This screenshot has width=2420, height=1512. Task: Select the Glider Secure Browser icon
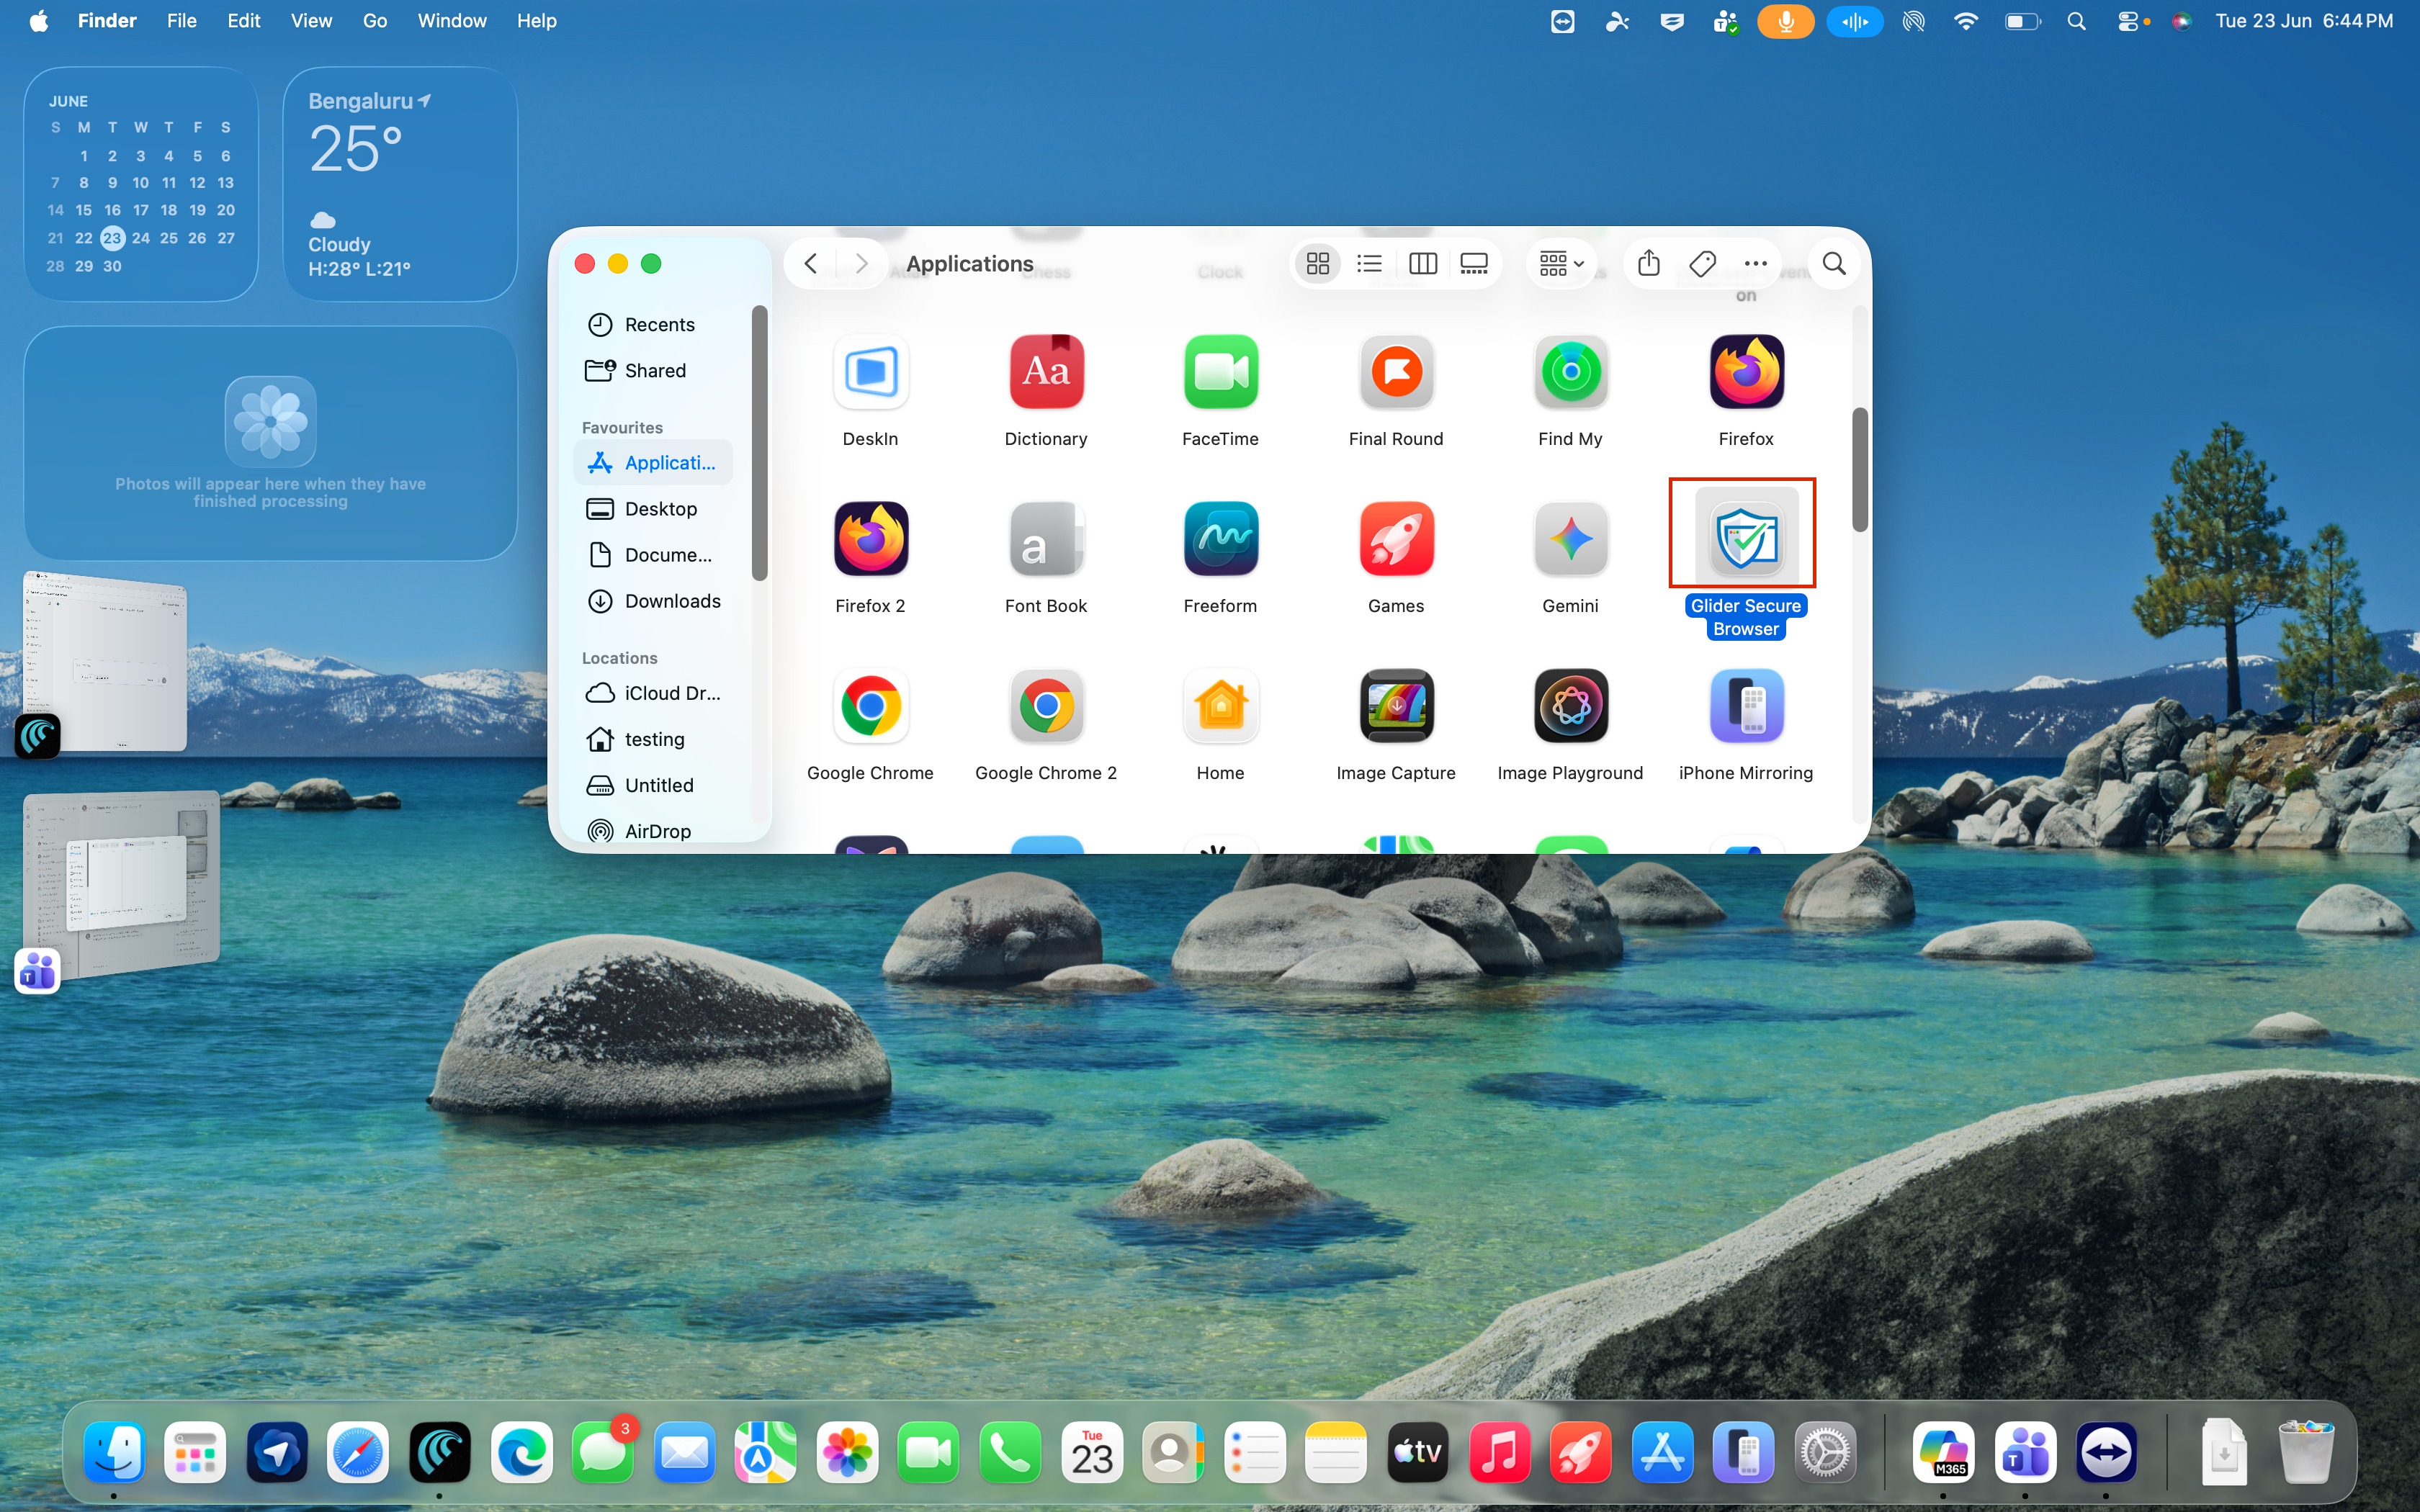pos(1746,539)
